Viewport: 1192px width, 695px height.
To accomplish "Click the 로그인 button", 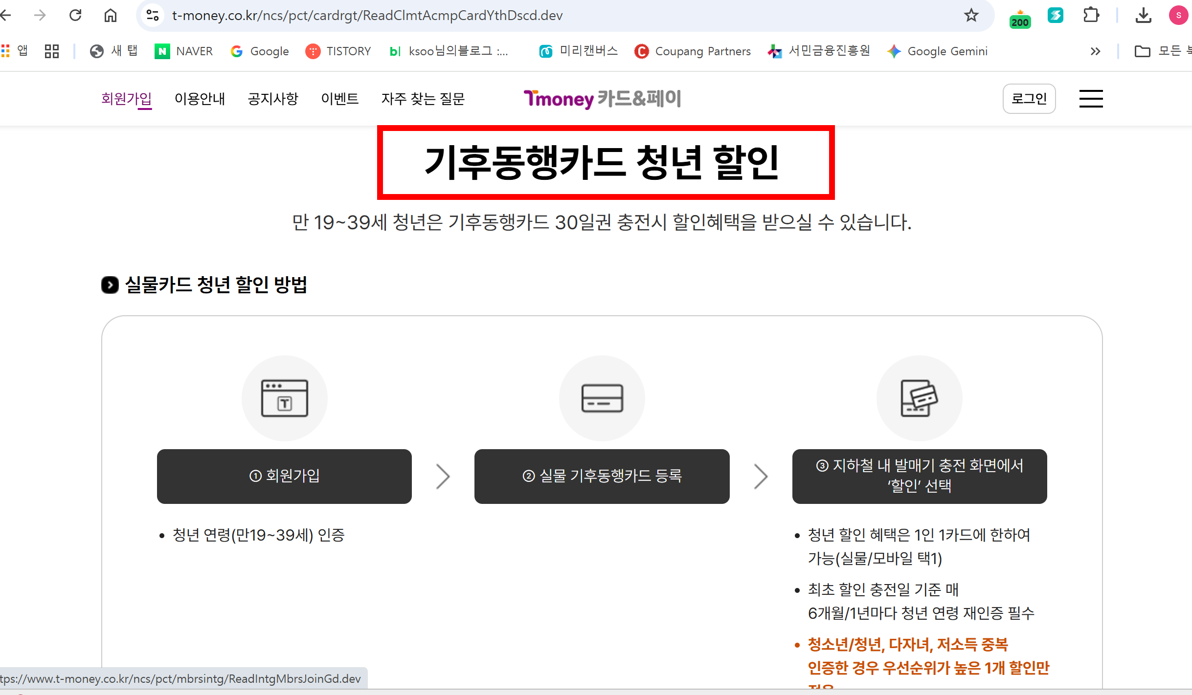I will 1029,99.
